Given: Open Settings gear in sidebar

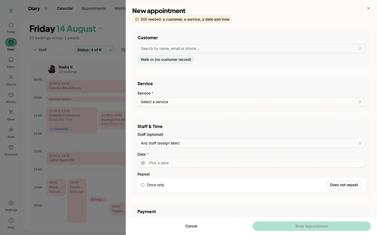Looking at the screenshot, I should coord(11,203).
